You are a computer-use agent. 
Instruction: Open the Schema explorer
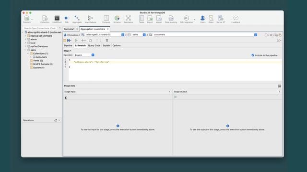click(117, 19)
